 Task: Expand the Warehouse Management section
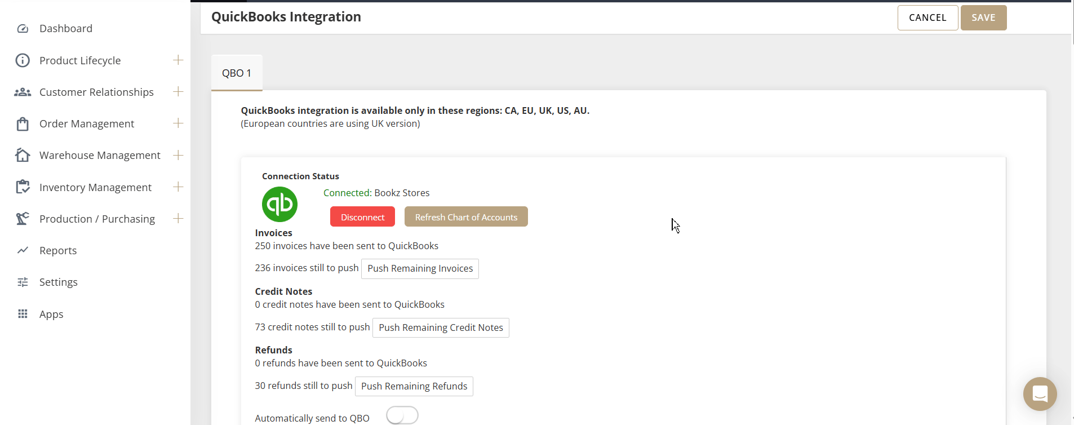[x=178, y=155]
